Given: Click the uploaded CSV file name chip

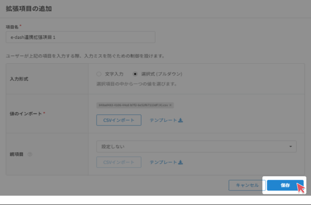Looking at the screenshot, I should pos(133,106).
